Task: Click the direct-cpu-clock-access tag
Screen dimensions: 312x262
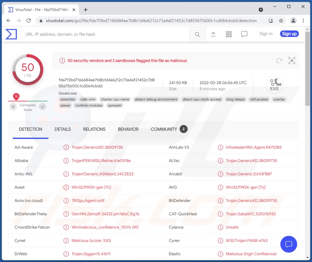Action: pyautogui.click(x=202, y=99)
